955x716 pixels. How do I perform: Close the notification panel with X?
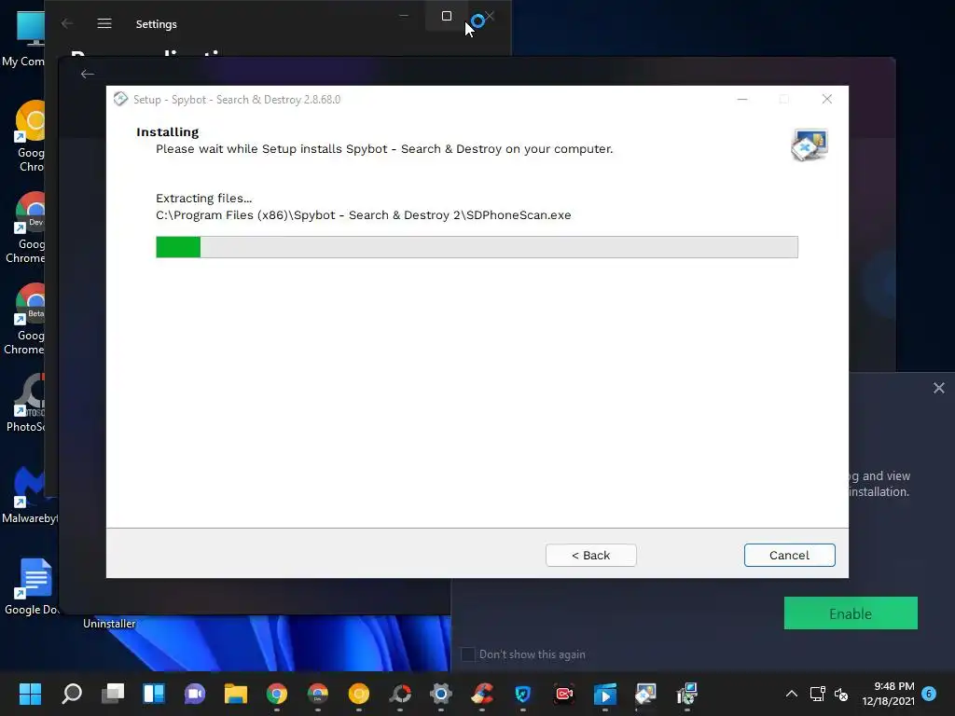tap(938, 388)
